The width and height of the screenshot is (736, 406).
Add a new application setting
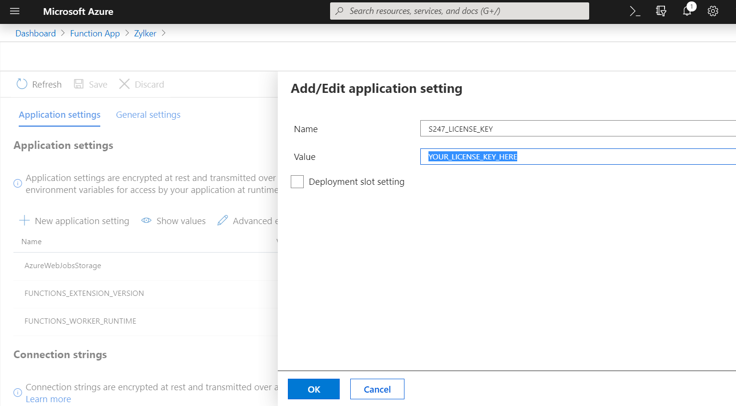(74, 221)
